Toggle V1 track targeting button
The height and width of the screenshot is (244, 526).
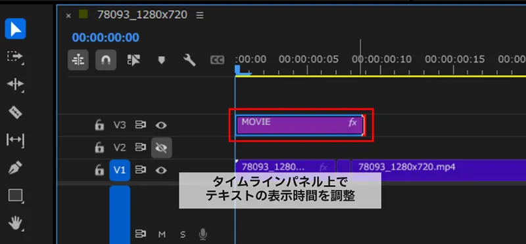(x=120, y=171)
